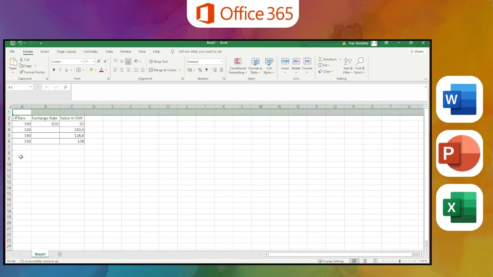The image size is (493, 277).
Task: Open the Calibri font name dropdown
Action: [x=81, y=62]
